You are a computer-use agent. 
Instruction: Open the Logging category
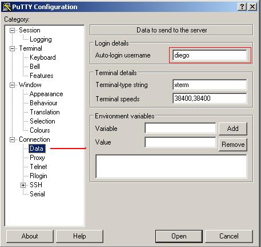pos(41,39)
